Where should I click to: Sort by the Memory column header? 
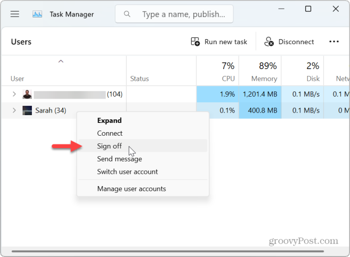pos(260,71)
